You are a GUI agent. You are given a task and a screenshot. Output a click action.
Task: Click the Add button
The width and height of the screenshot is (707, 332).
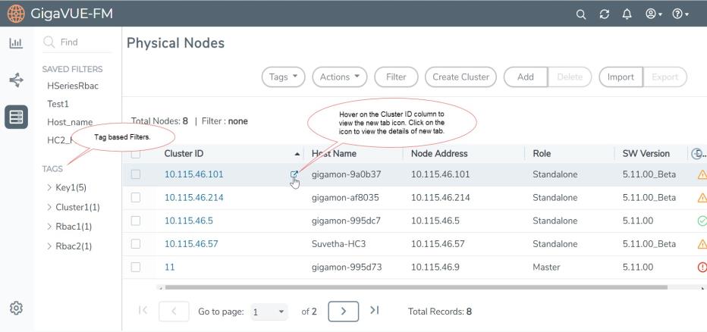(x=526, y=77)
